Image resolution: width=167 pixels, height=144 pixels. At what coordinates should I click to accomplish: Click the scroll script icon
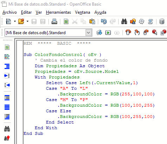tap(151, 21)
